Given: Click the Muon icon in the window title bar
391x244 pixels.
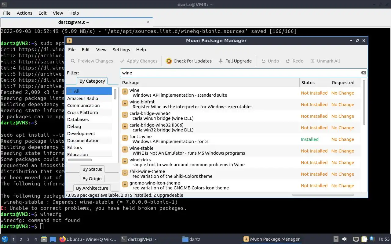Looking at the screenshot, I should click(69, 41).
